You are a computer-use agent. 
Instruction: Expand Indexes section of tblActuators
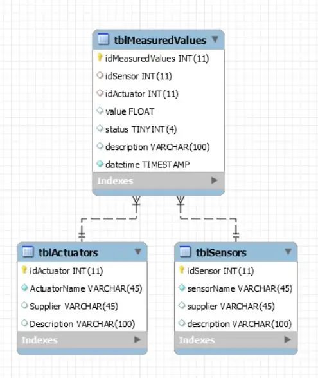[x=137, y=339]
